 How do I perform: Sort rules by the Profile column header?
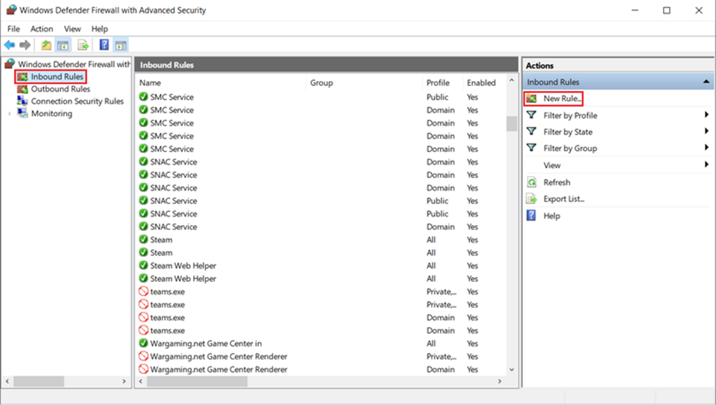click(x=438, y=82)
